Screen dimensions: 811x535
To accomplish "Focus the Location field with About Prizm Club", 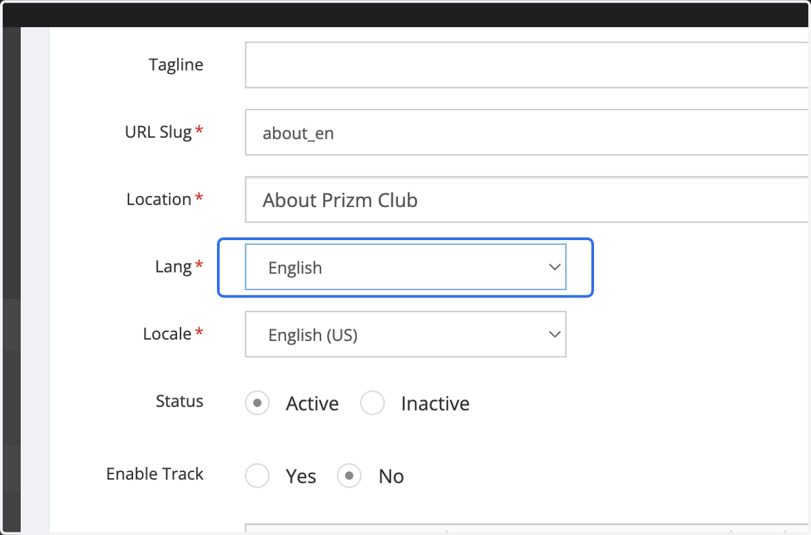I will click(x=527, y=200).
